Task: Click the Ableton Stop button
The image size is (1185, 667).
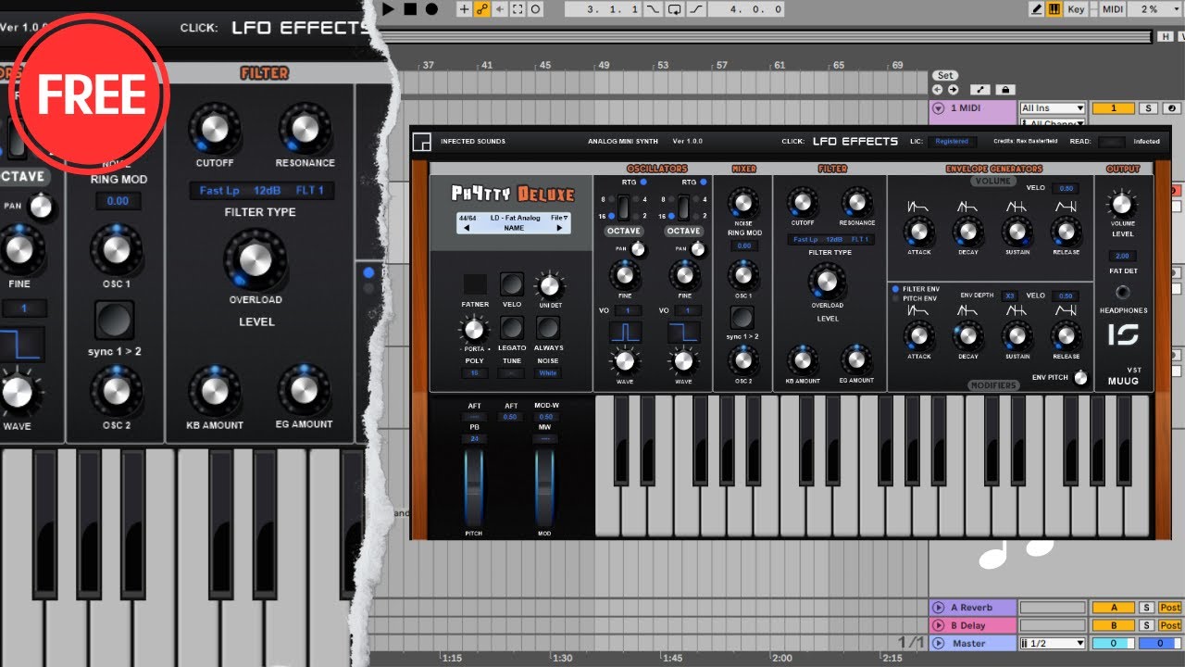Action: (410, 9)
